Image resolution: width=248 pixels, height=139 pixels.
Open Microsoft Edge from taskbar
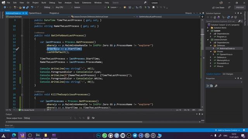pos(14,136)
